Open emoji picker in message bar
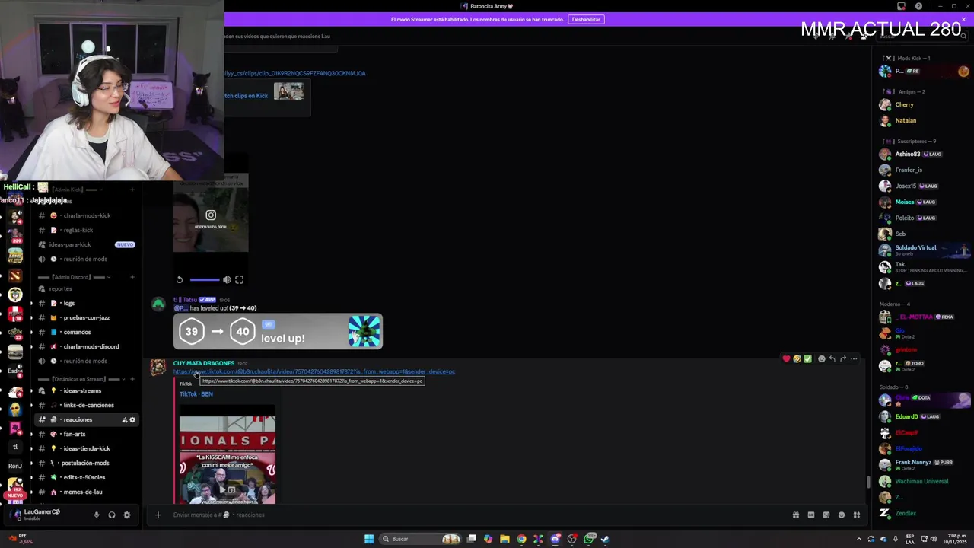The image size is (974, 548). tap(842, 515)
